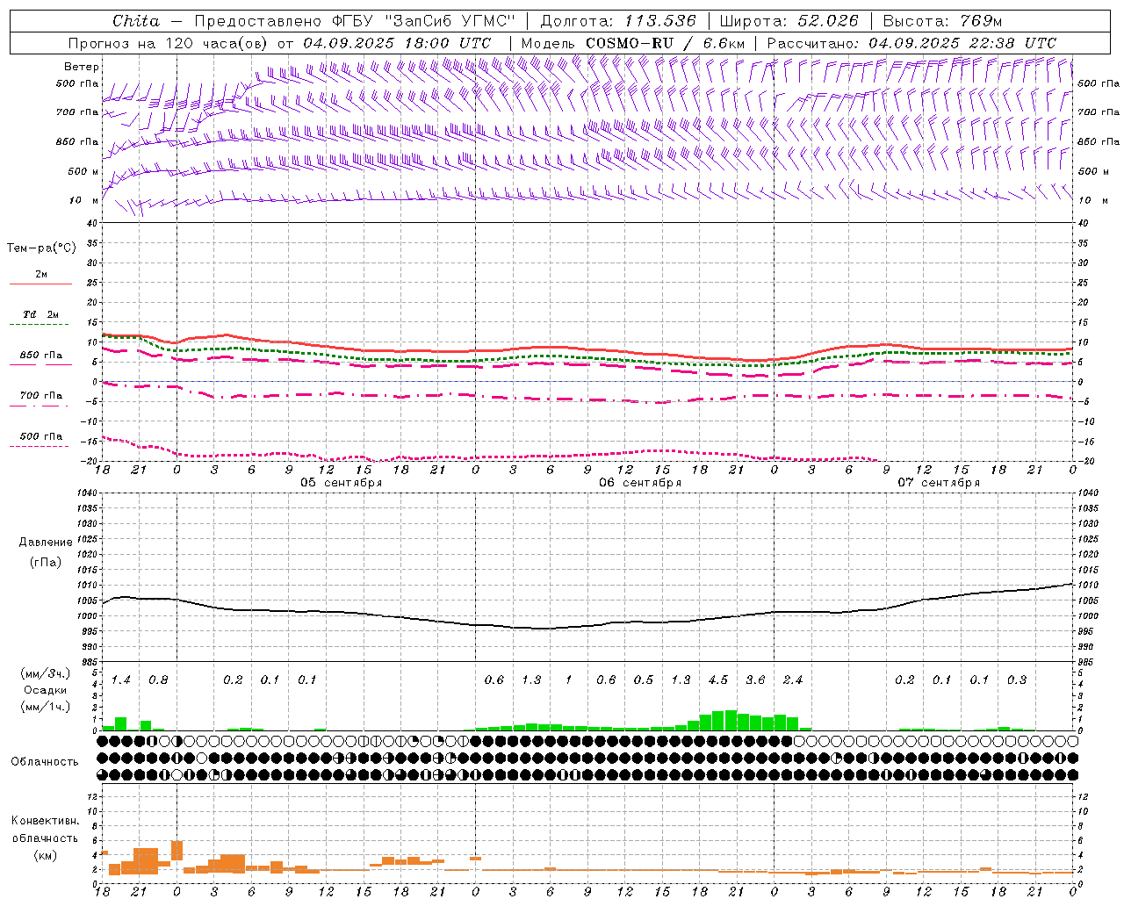Click the 3.6 precipitation total value
Image resolution: width=1124 pixels, height=899 pixels.
755,680
